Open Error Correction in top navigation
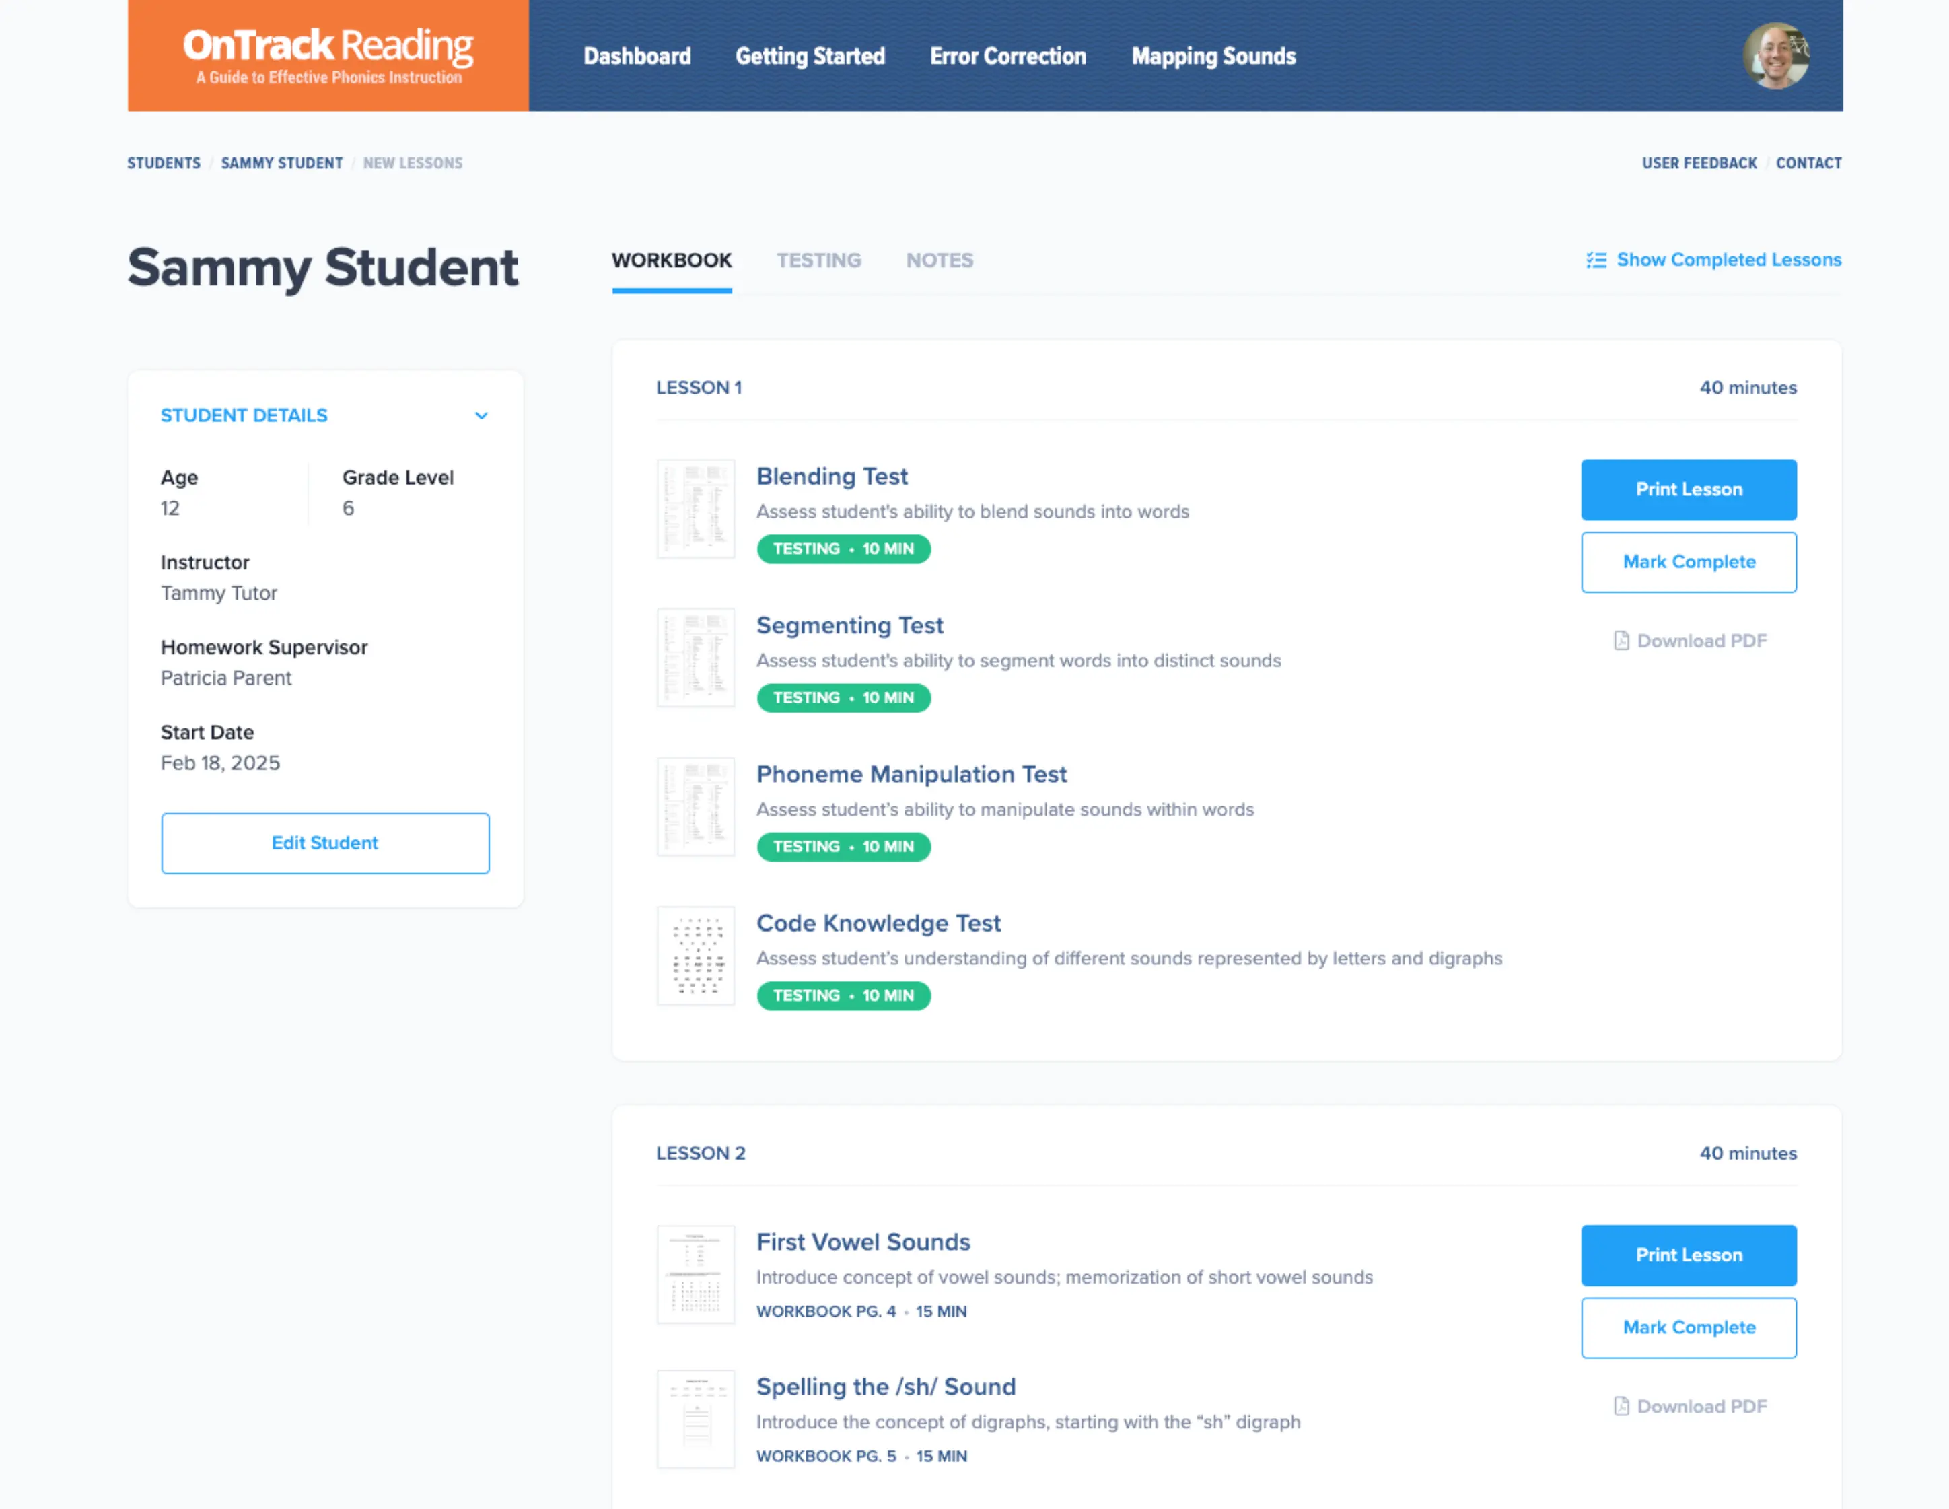 click(x=1007, y=57)
